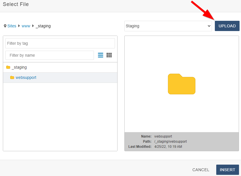This screenshot has width=241, height=176.
Task: Switch to list view layout
Action: coord(100,55)
